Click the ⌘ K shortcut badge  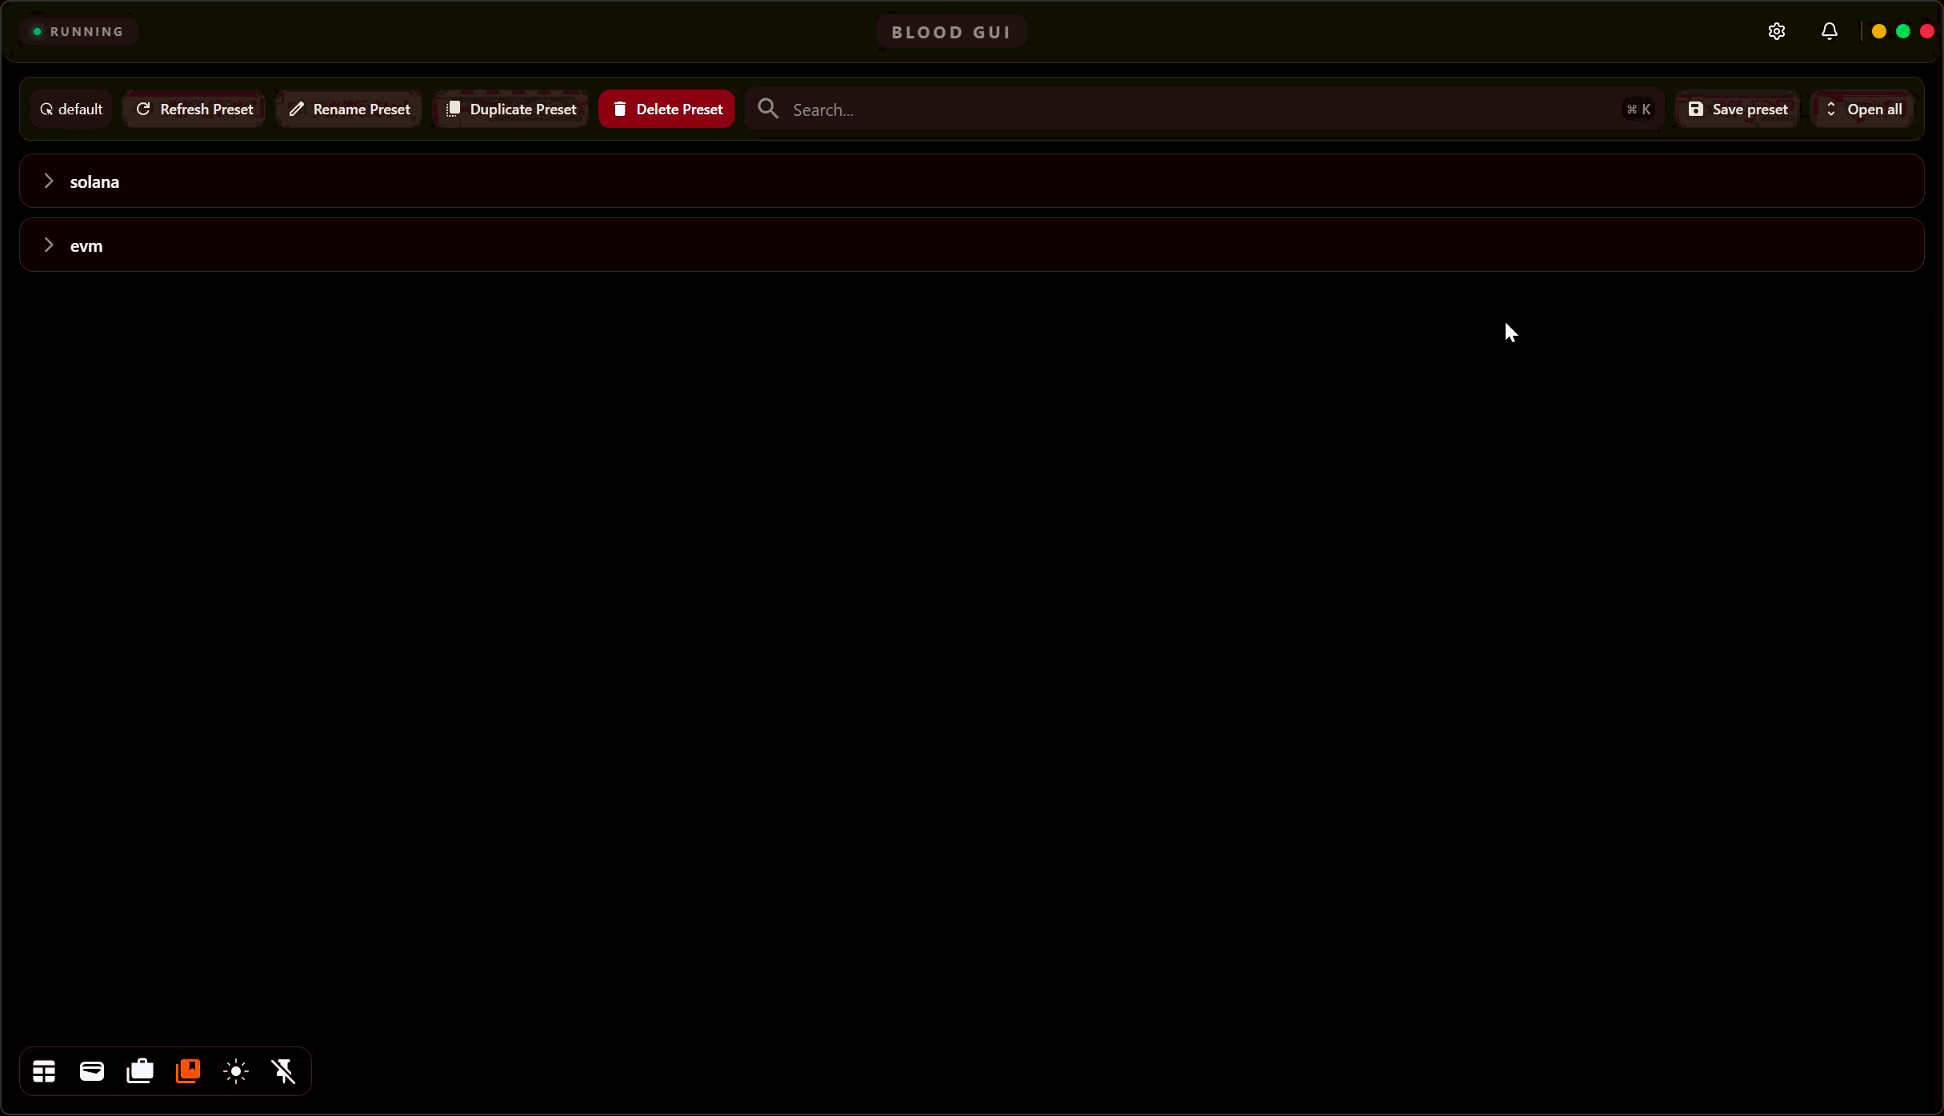point(1638,109)
